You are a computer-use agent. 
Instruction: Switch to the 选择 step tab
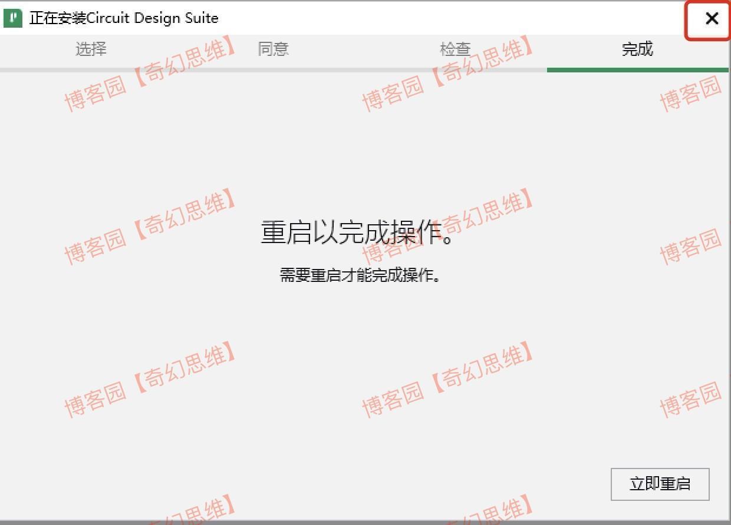coord(91,49)
